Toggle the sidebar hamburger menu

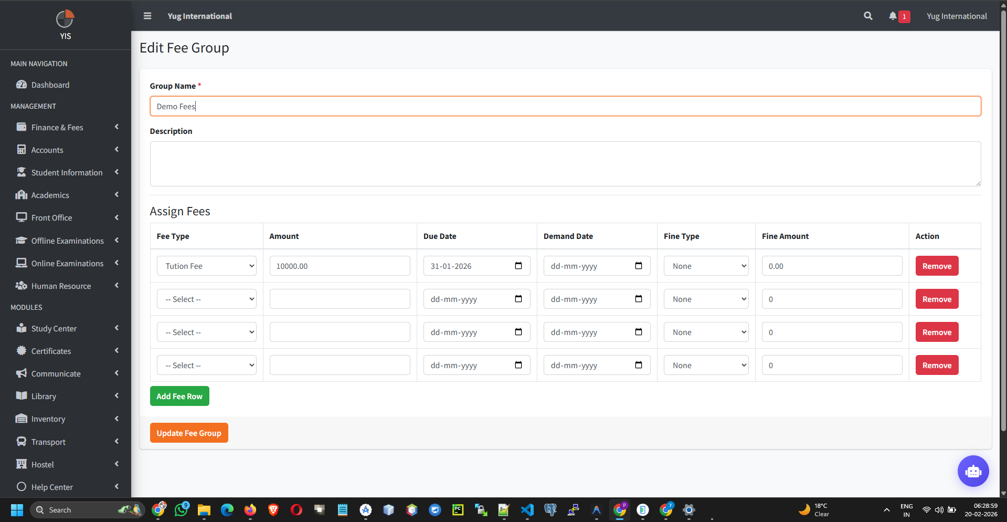(147, 16)
